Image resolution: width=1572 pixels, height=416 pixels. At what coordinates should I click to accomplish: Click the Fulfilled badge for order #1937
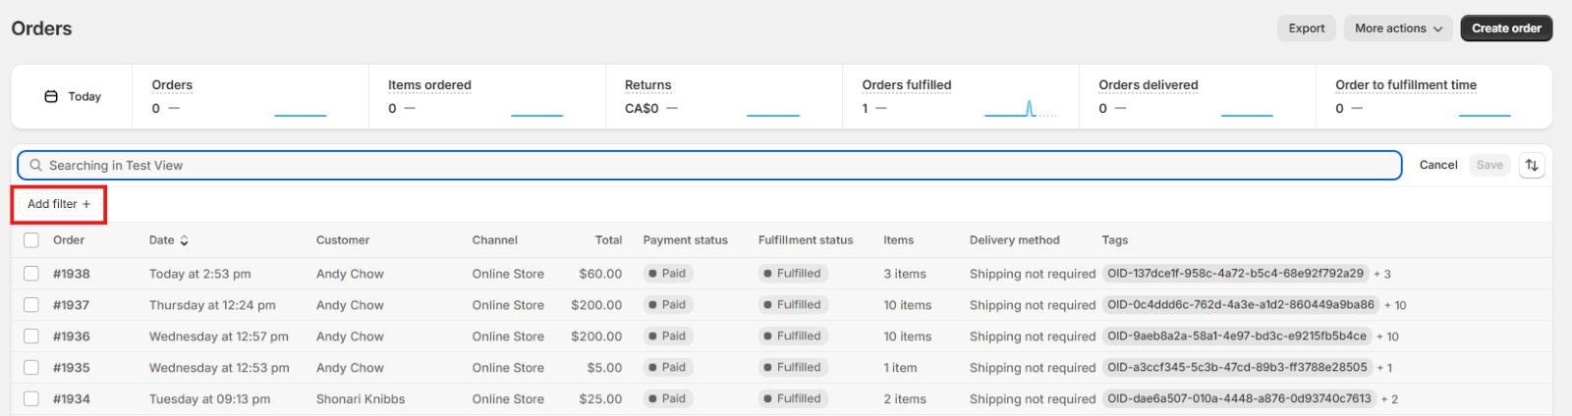[792, 305]
